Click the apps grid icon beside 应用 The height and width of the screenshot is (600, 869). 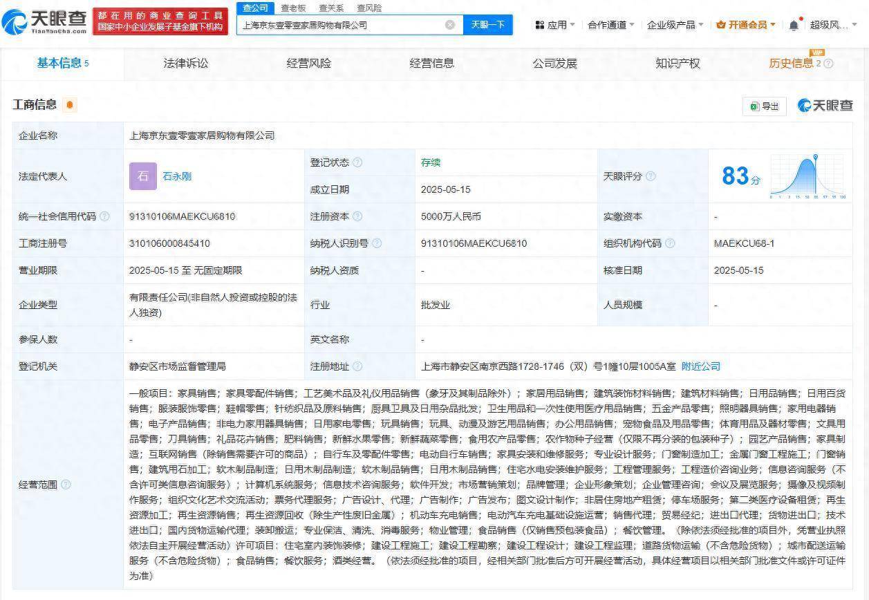[540, 25]
